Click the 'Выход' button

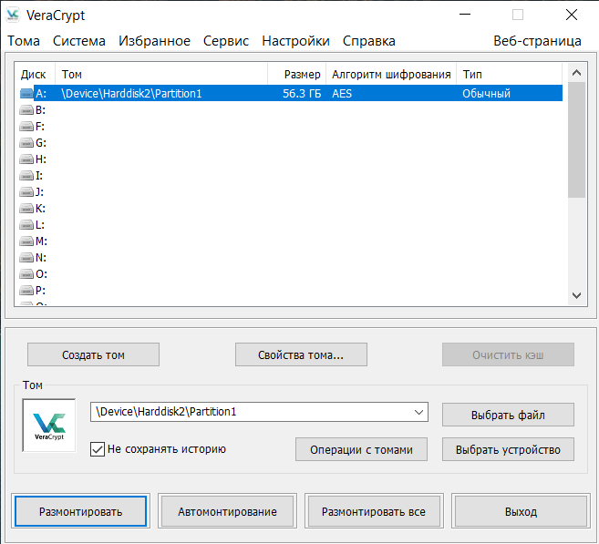click(521, 511)
